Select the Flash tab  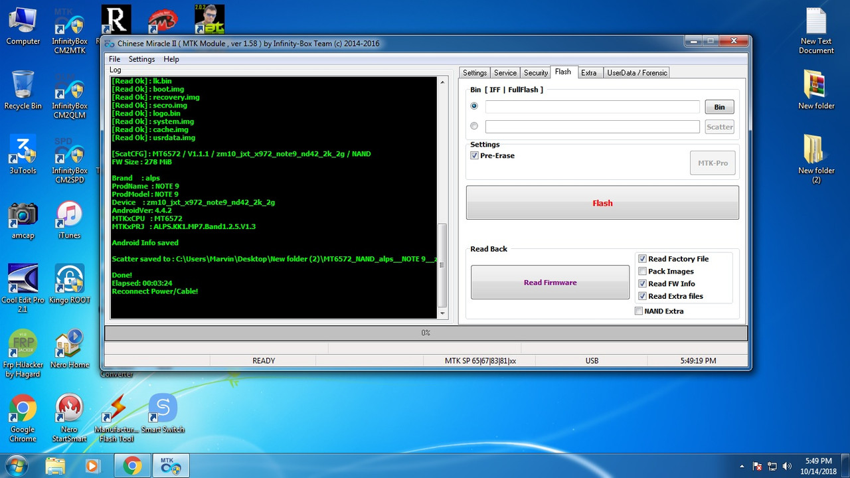coord(563,72)
